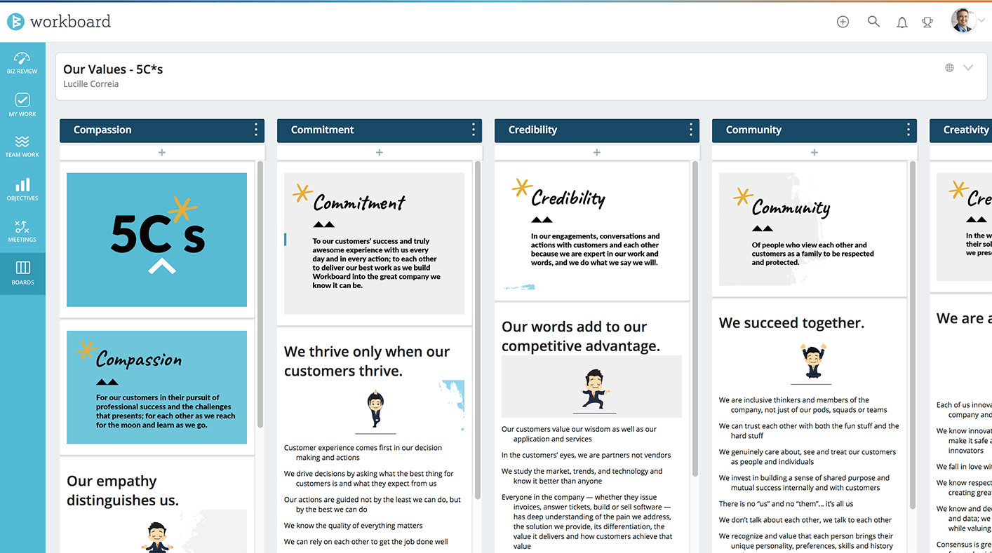Open the Credibility column options menu
The width and height of the screenshot is (992, 553).
coord(690,130)
